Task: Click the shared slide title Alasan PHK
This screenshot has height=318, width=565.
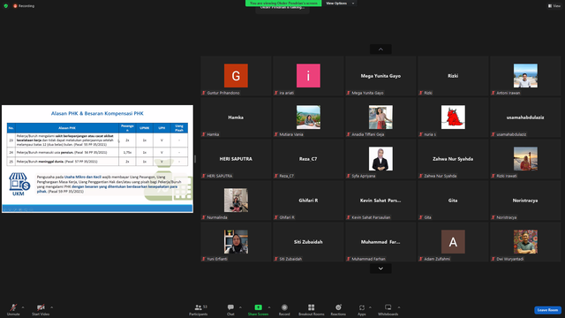Action: coord(97,113)
